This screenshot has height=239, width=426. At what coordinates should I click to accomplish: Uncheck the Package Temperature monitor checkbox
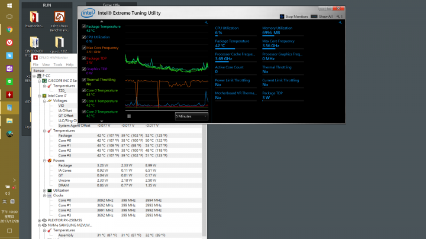pyautogui.click(x=83, y=27)
